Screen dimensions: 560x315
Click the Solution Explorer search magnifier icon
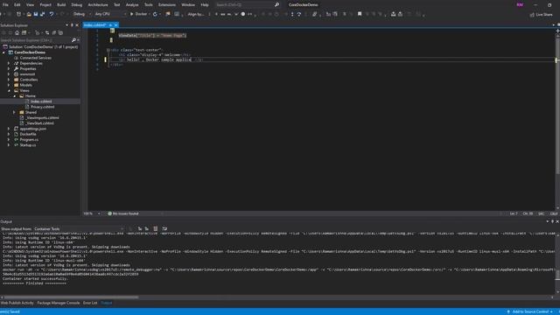point(73,40)
